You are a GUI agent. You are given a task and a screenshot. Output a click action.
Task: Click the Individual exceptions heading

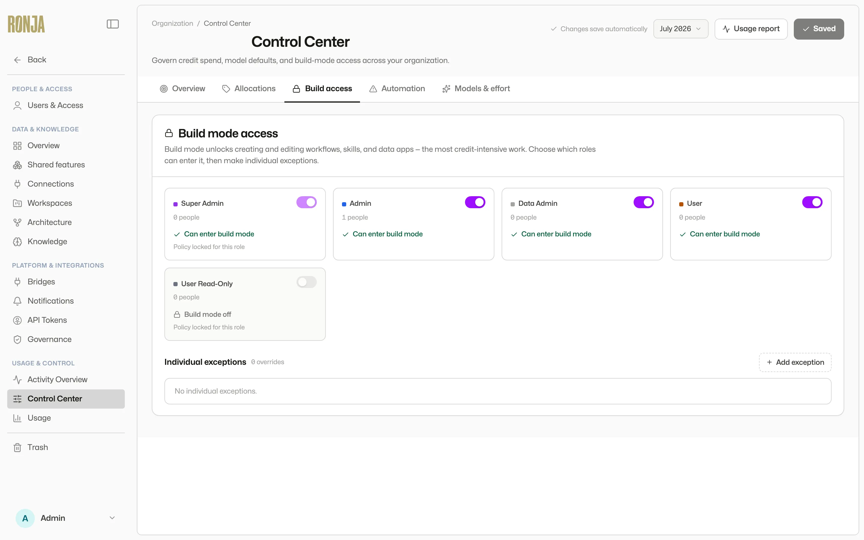click(205, 362)
